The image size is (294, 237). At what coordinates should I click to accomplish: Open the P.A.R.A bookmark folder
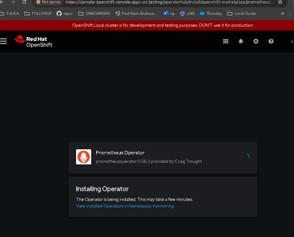pos(9,14)
